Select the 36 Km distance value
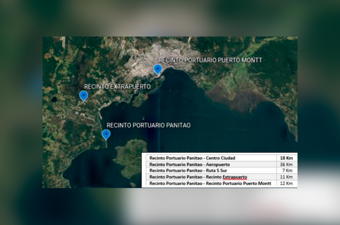The width and height of the screenshot is (340, 225). coord(286,164)
